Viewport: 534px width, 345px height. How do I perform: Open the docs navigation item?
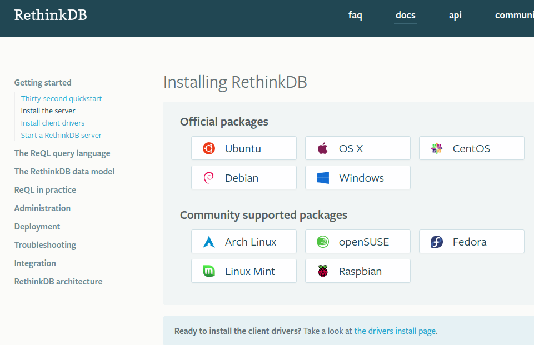405,16
